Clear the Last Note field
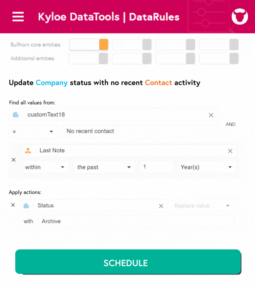Screen dimensions: 255x287 230,151
